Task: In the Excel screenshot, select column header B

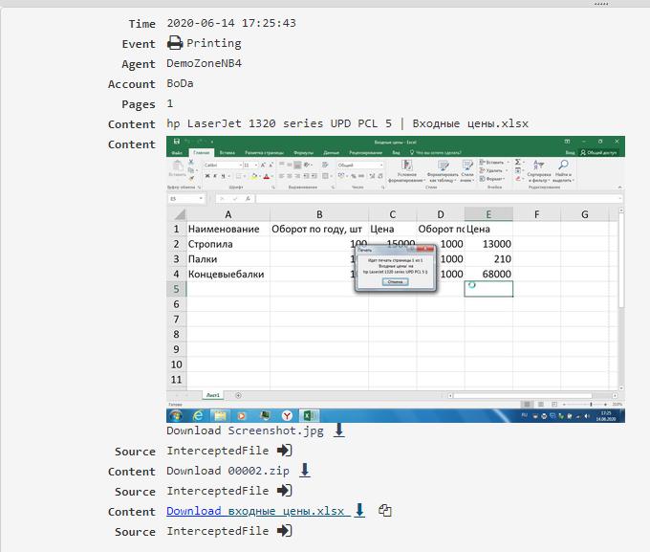Action: pyautogui.click(x=319, y=214)
